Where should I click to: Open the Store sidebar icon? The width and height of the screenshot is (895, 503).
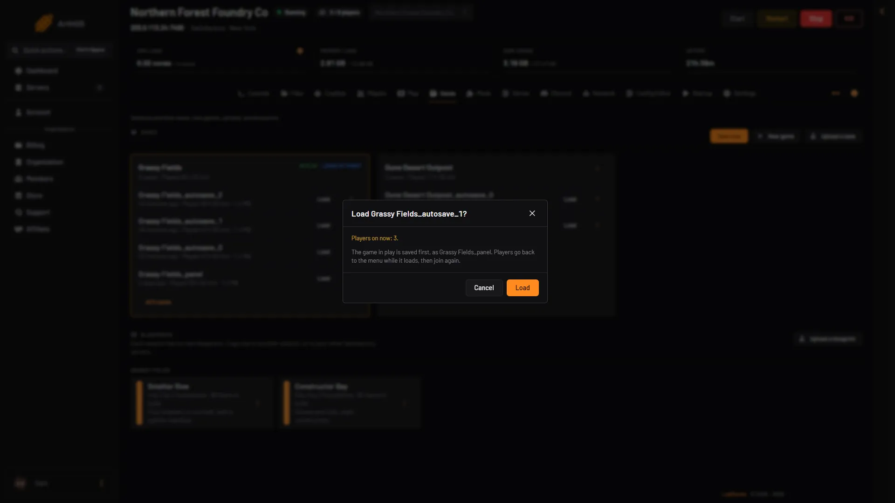(x=19, y=196)
